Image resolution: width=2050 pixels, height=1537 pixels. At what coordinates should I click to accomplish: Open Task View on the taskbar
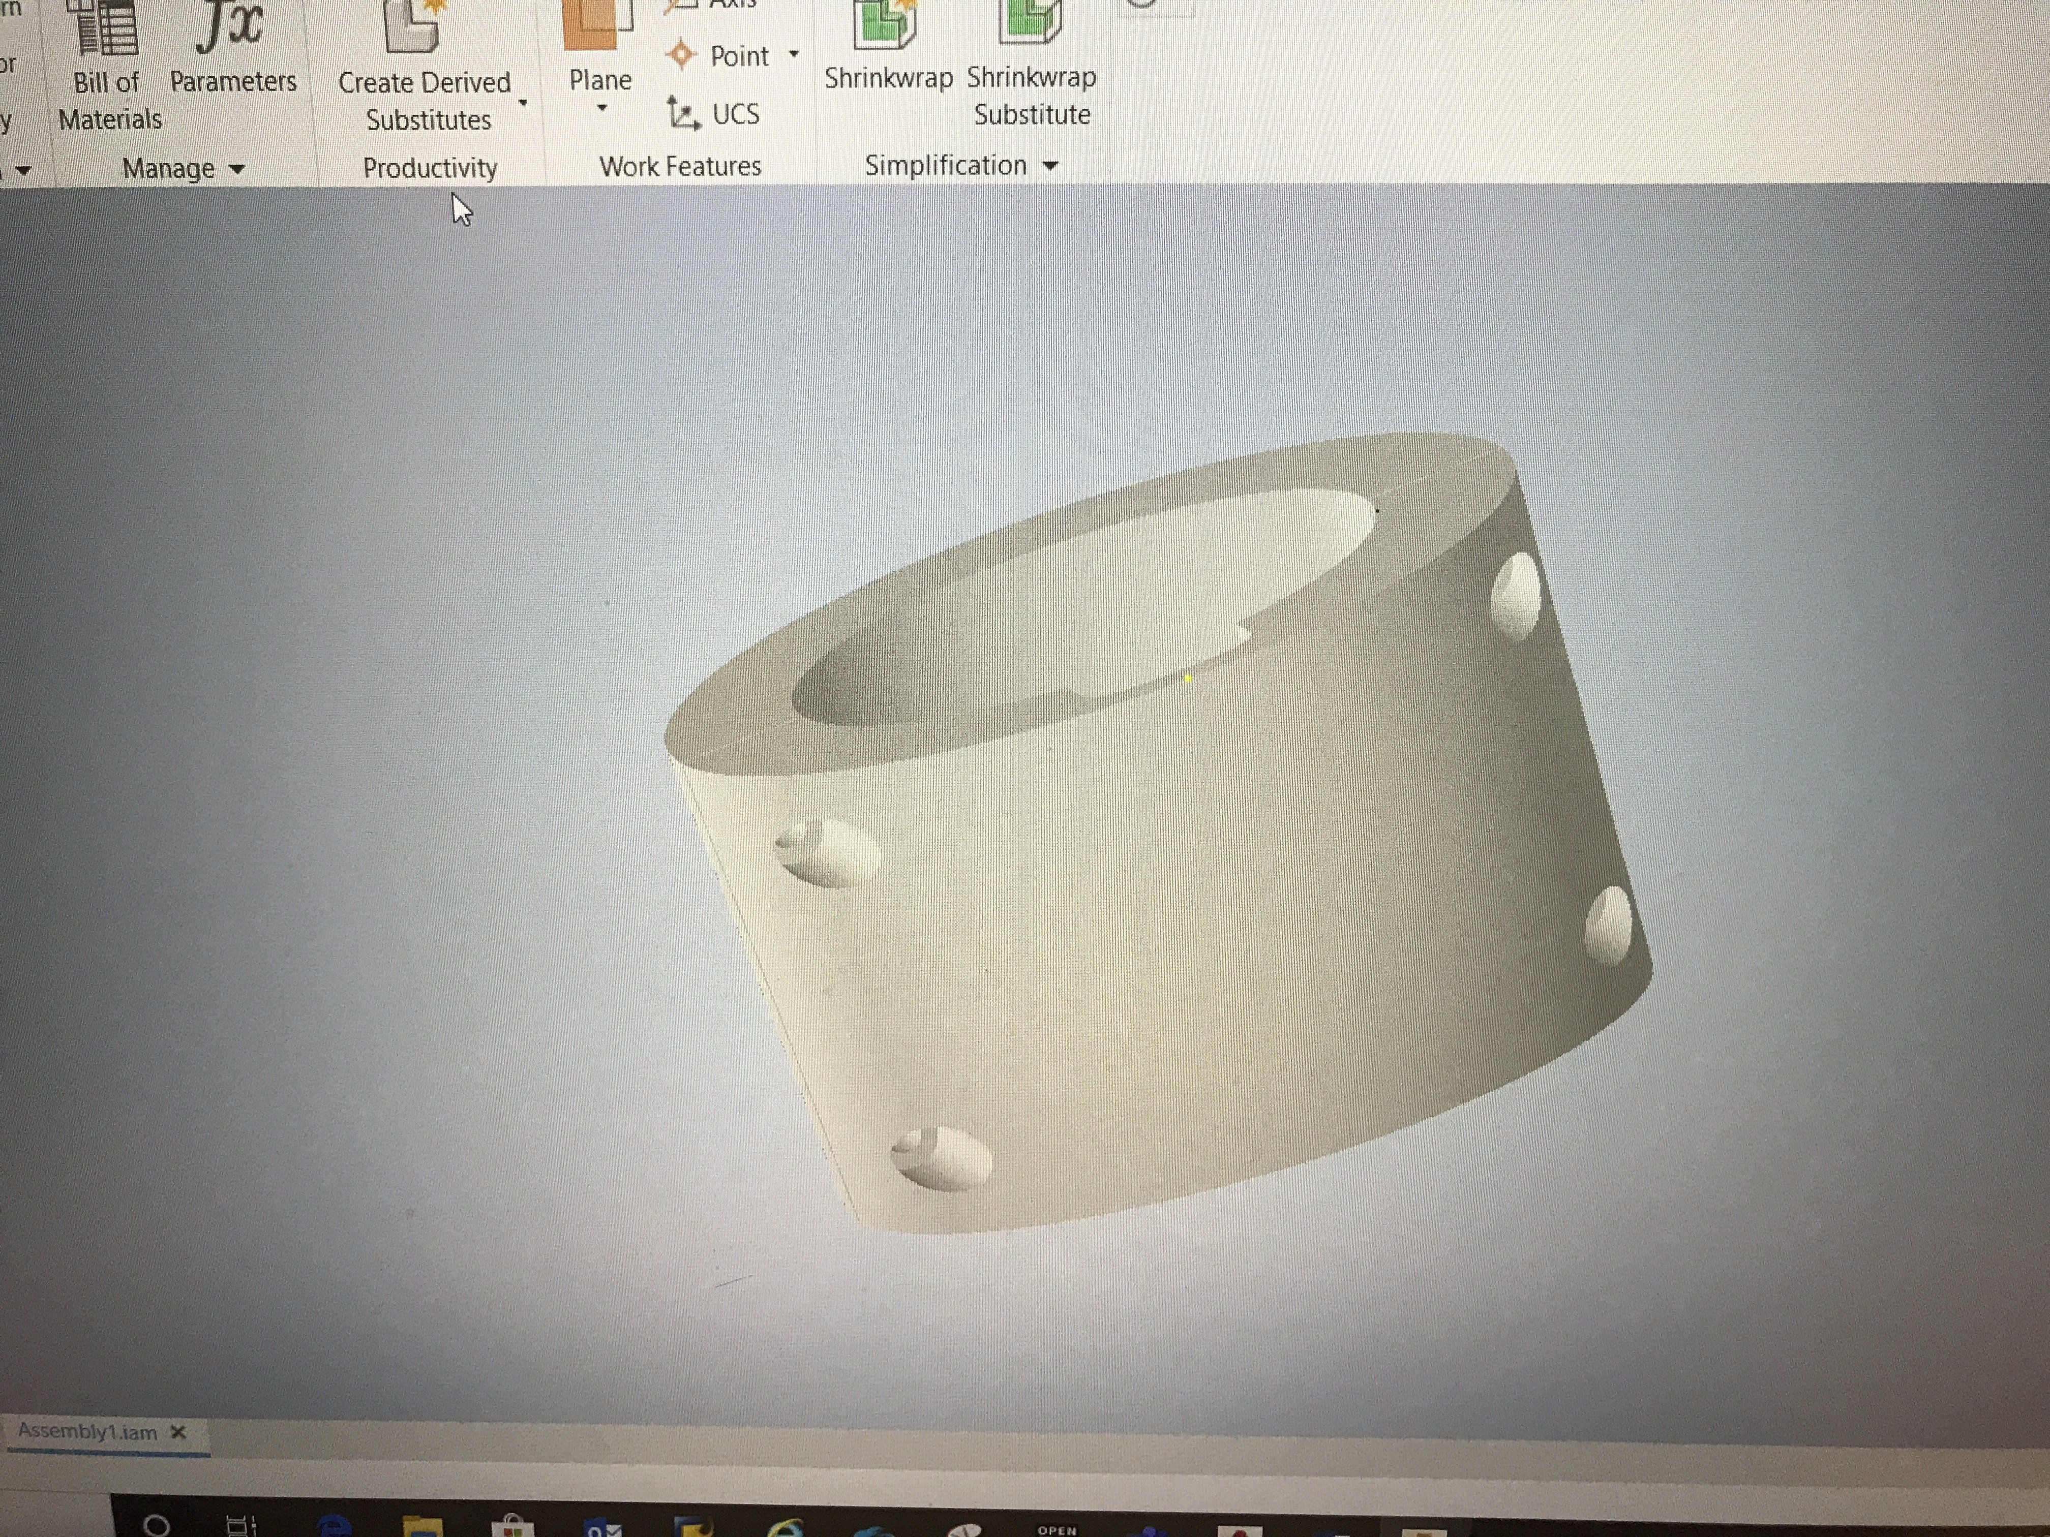(241, 1525)
